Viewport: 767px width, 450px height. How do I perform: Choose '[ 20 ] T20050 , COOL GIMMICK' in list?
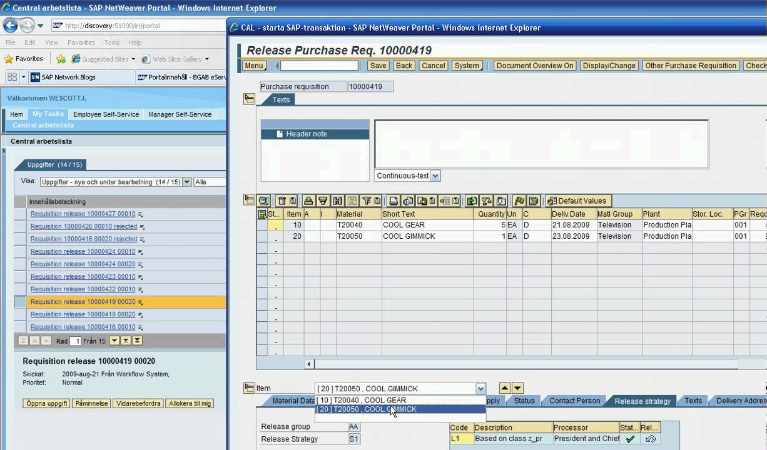400,409
